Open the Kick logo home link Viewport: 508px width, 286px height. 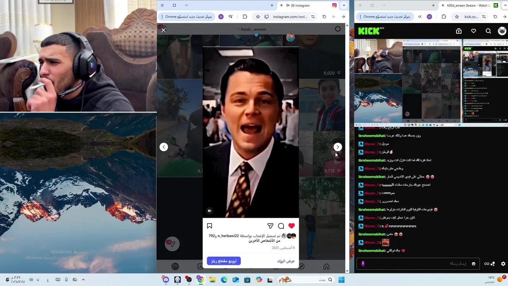371,31
